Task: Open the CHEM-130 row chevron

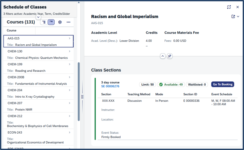Action: click(x=69, y=51)
